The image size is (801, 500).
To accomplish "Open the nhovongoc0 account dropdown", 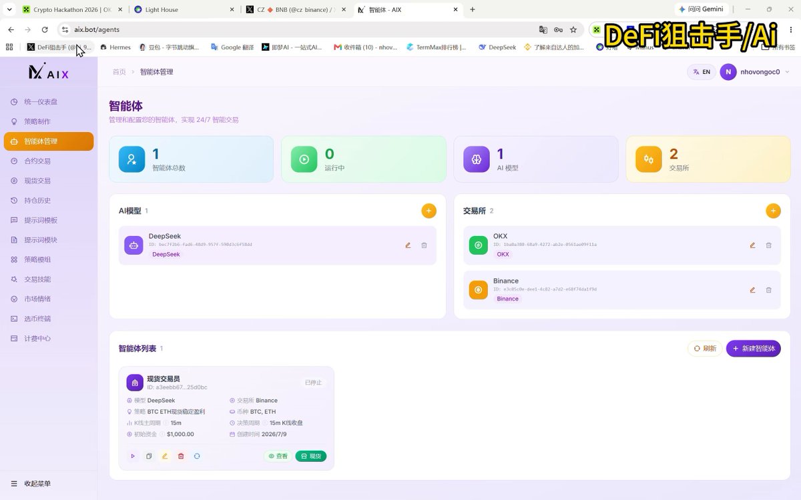I will [x=755, y=72].
